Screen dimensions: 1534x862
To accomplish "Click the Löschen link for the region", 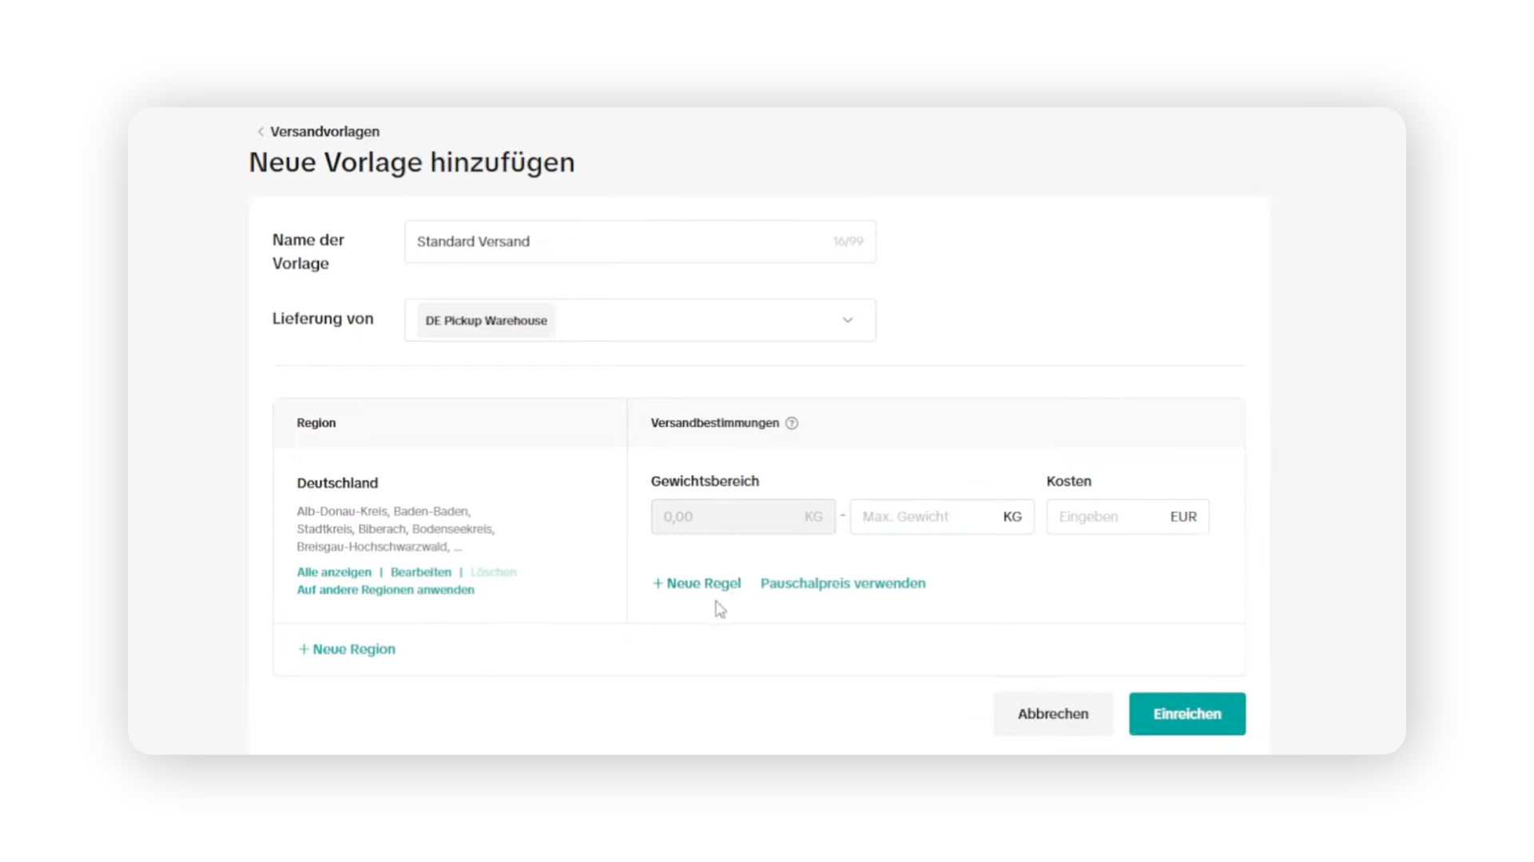I will coord(493,572).
